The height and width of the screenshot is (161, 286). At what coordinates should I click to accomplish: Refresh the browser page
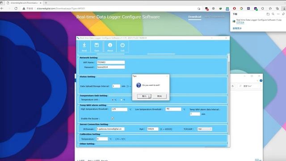click(16, 8)
